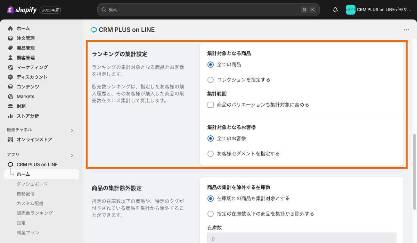Viewport: 417px width, 243px height.
Task: Click the 商品の集計除外設定 heading
Action: click(117, 188)
